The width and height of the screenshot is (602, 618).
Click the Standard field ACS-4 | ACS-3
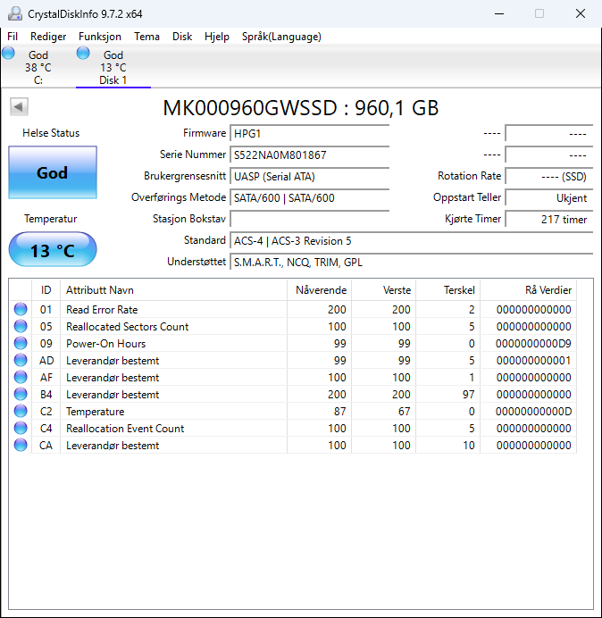click(411, 241)
